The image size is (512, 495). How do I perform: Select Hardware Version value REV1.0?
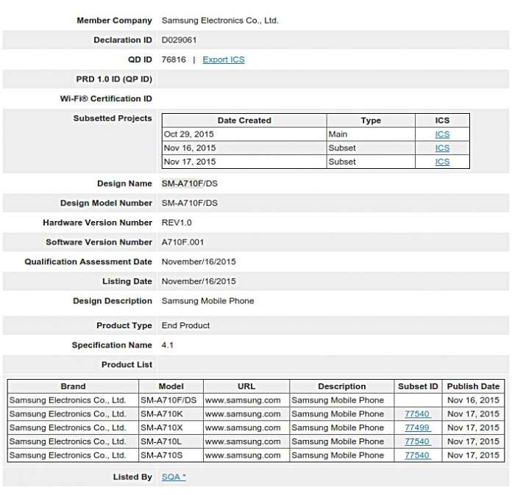click(x=177, y=223)
